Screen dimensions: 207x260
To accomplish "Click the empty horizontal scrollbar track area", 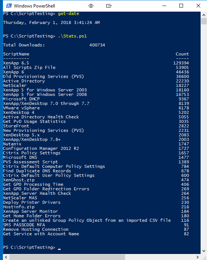I will coord(160,257).
